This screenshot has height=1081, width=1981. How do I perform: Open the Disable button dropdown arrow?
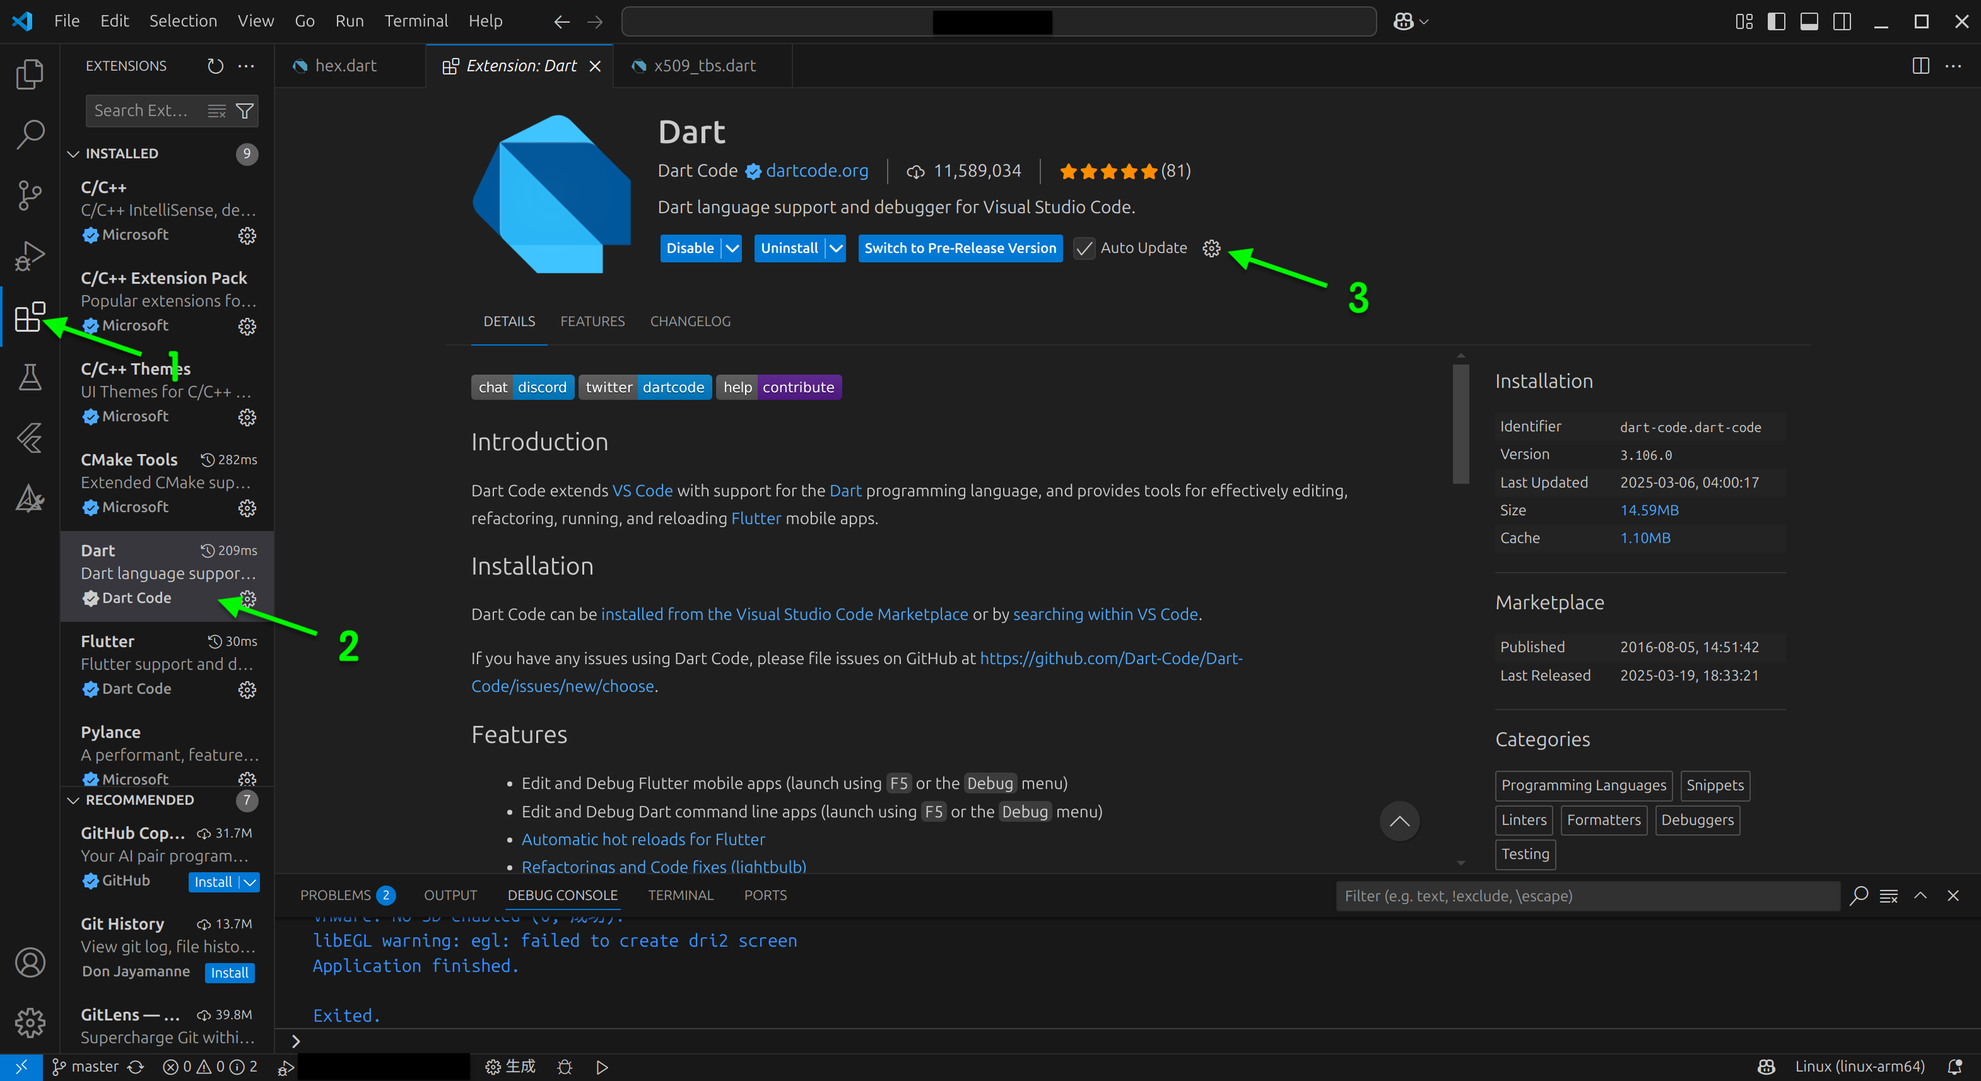tap(732, 248)
